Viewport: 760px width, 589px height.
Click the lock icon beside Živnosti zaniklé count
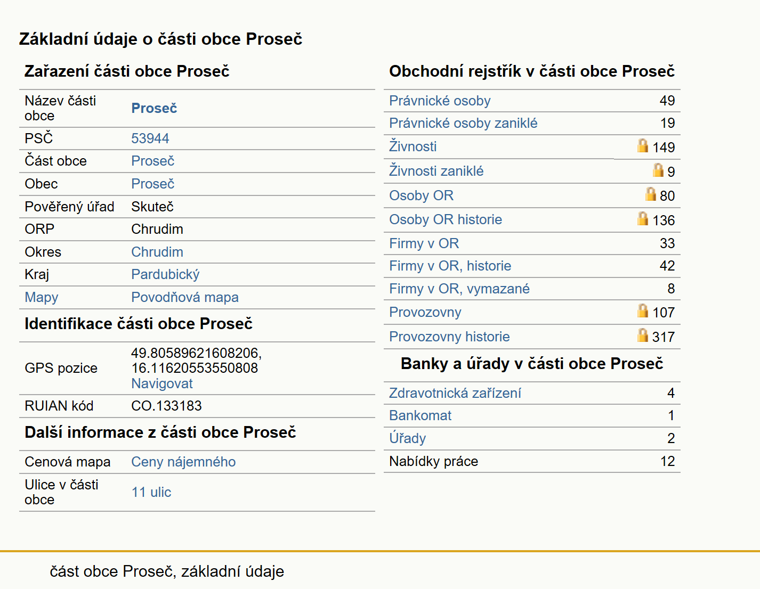point(658,170)
